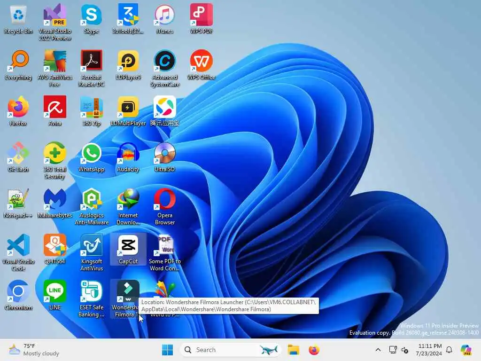Open File Explorer from the taskbar
Image resolution: width=481 pixels, height=361 pixels.
(x=293, y=350)
